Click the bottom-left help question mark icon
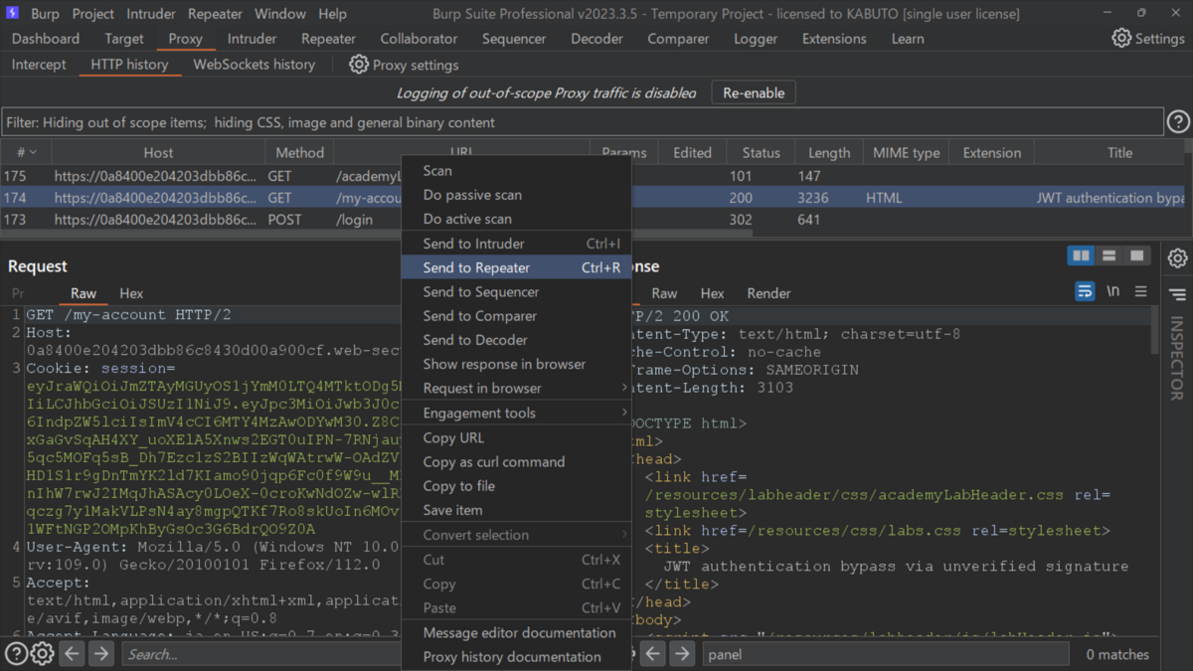The image size is (1193, 671). [16, 654]
